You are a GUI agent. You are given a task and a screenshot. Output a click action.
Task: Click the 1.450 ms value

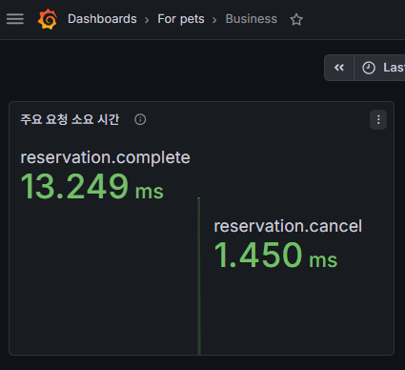275,255
